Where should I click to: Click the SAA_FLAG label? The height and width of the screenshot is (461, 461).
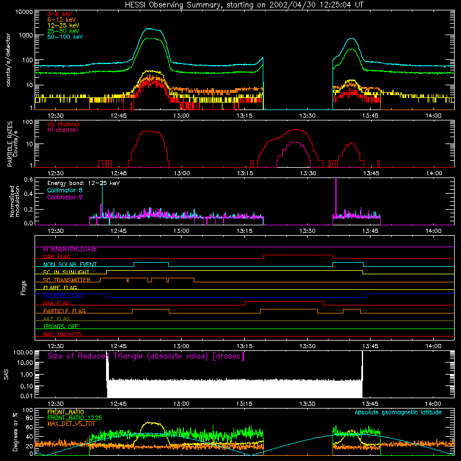coord(56,304)
